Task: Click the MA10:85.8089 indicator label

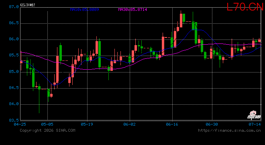Action: (84, 10)
